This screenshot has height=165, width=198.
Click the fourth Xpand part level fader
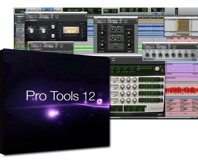[116, 101]
